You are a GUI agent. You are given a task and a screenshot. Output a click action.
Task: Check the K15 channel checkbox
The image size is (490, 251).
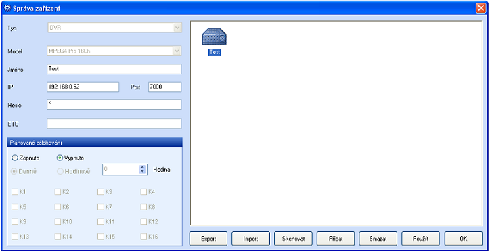coord(100,237)
